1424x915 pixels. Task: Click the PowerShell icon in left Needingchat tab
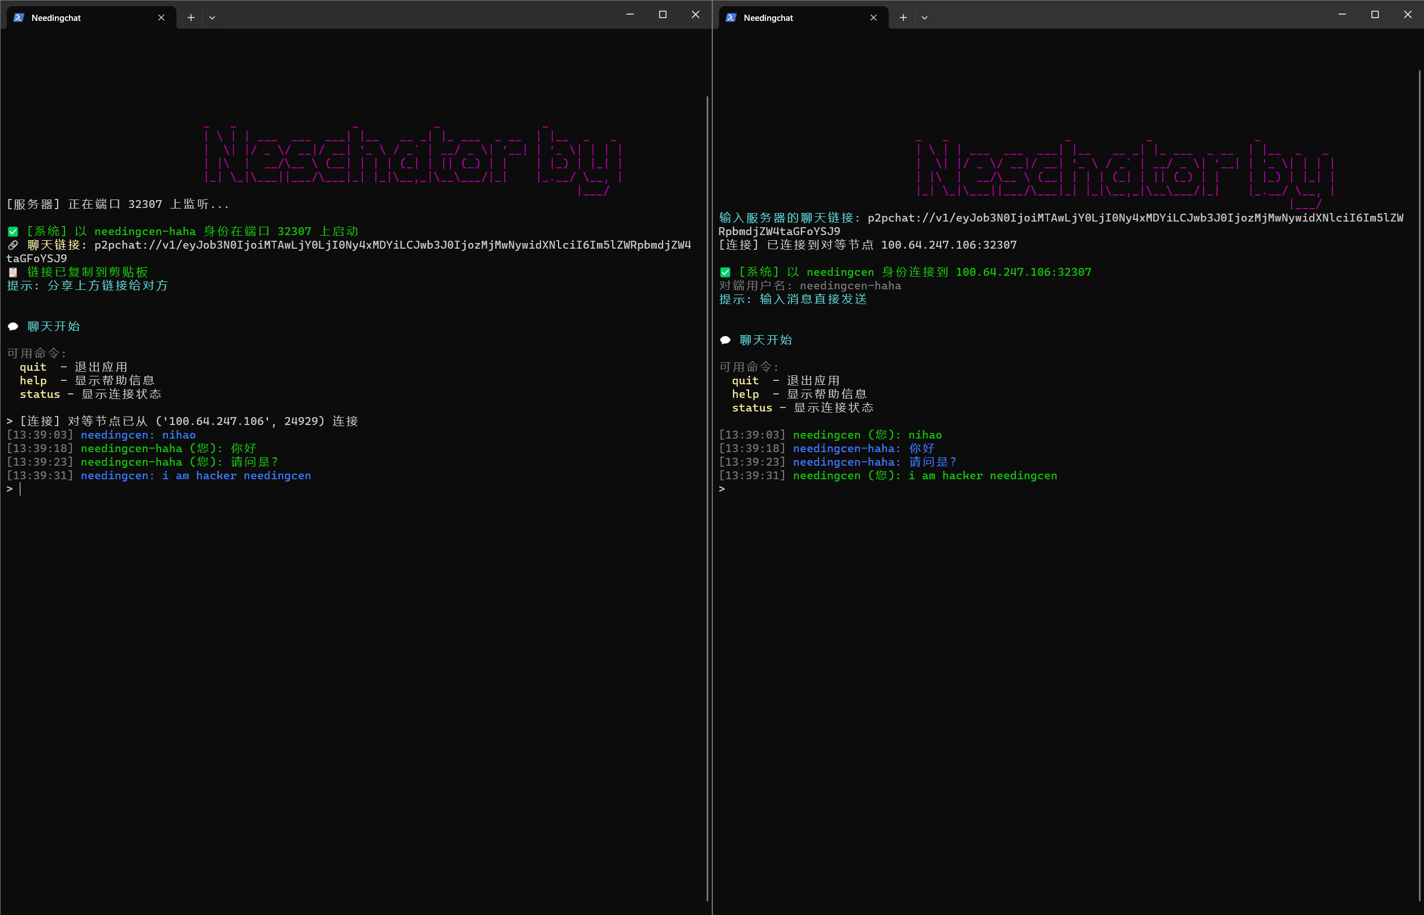[x=19, y=18]
